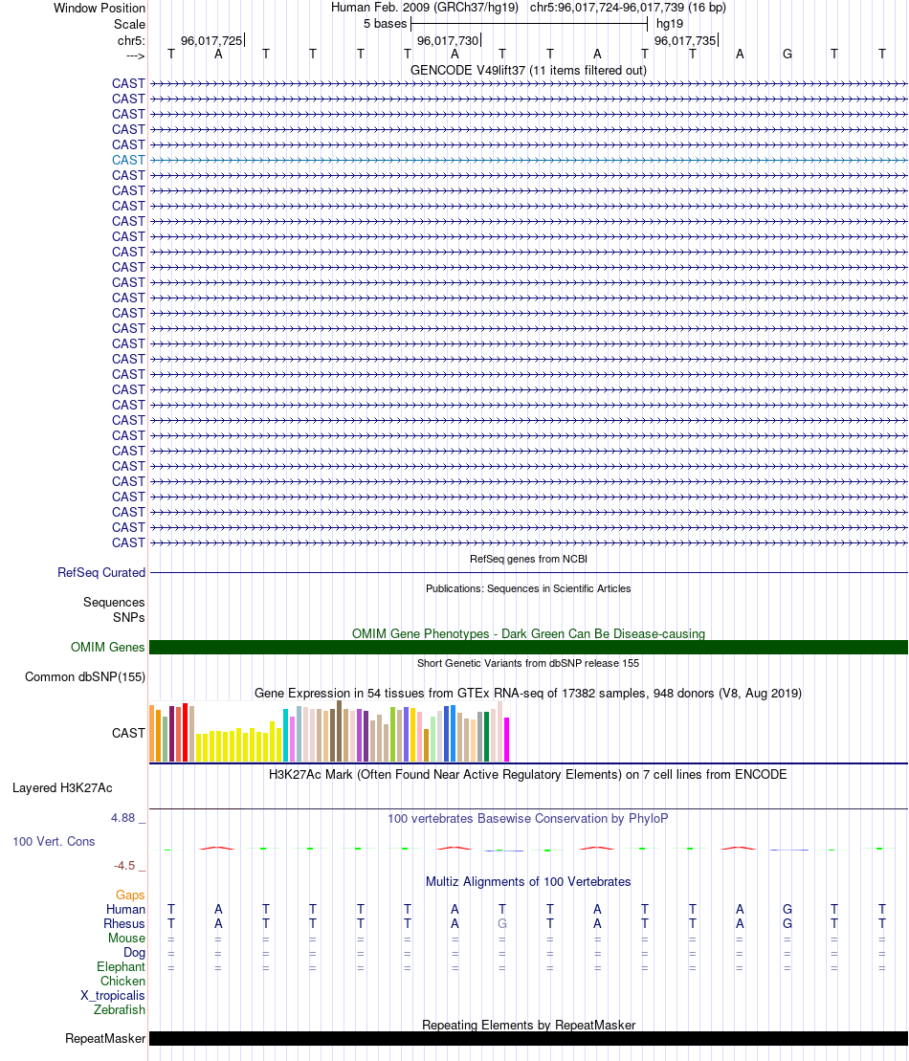Viewport: 909px width, 1061px height.
Task: Click the G base in the top sequence row
Action: point(787,55)
